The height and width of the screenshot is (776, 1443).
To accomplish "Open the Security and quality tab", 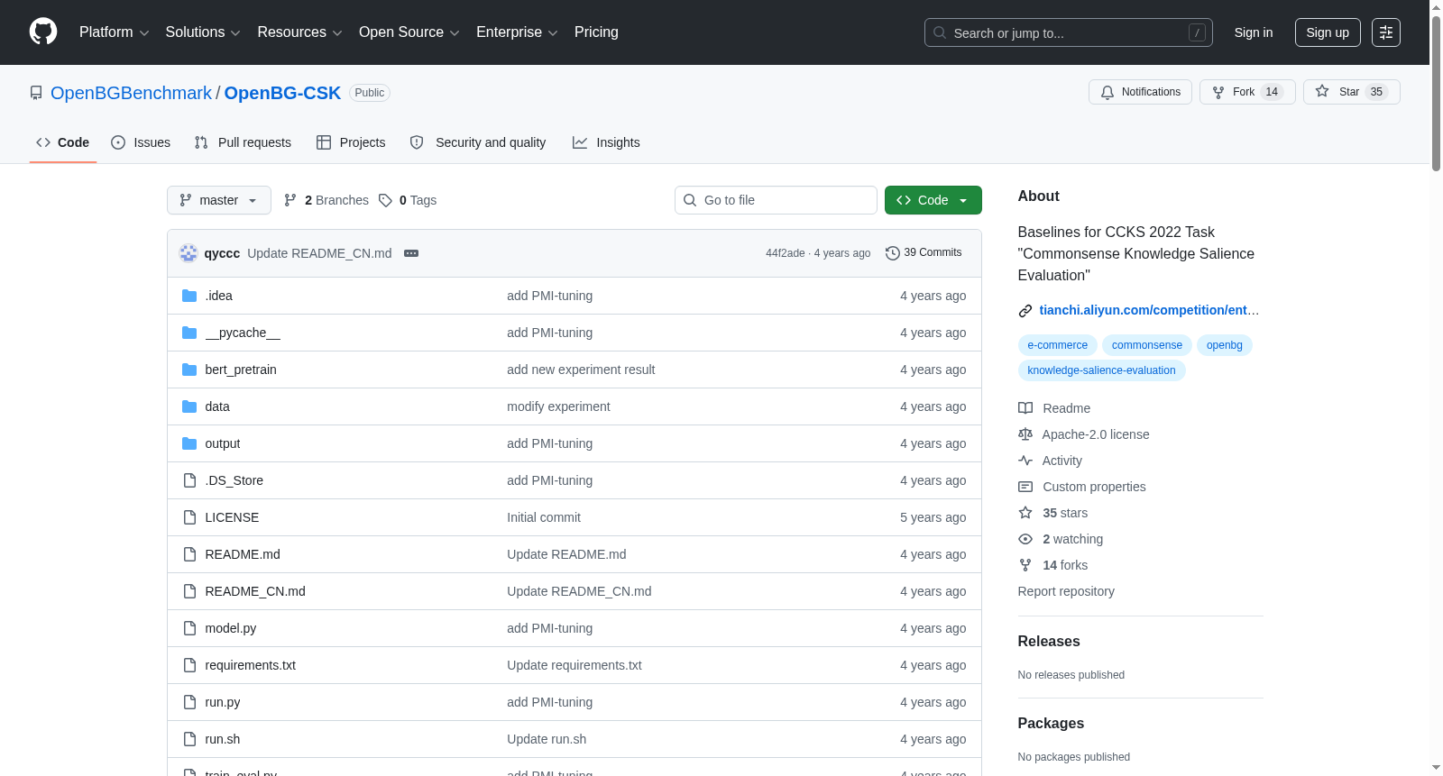I will 478,142.
